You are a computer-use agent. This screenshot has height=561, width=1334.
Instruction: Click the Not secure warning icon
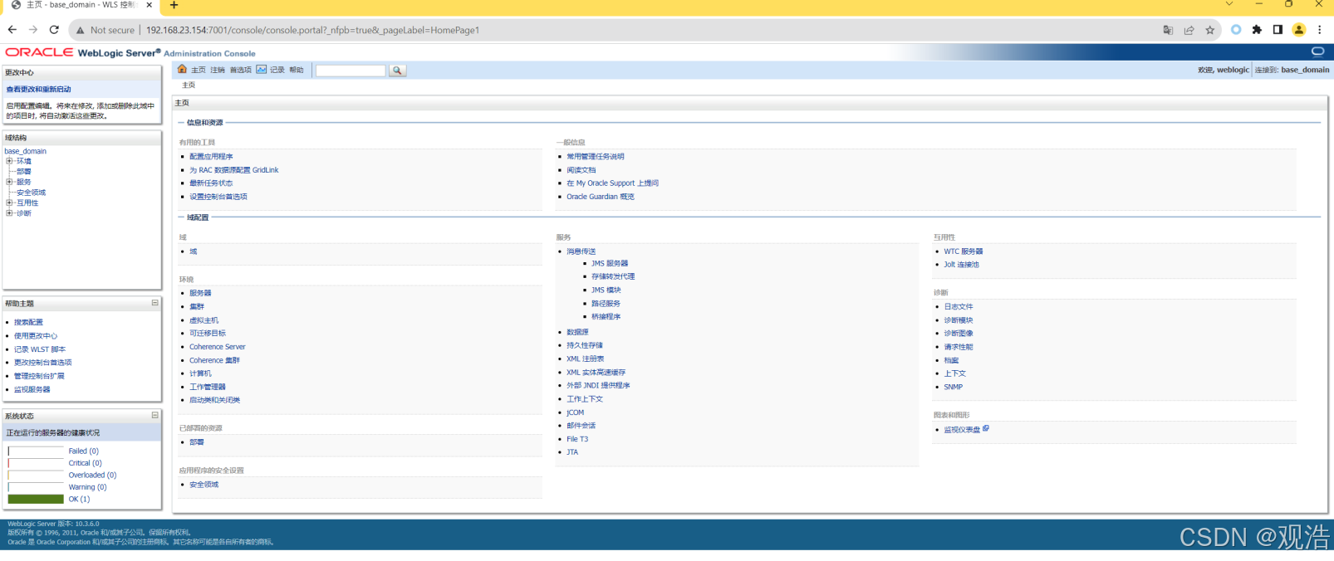[x=81, y=30]
